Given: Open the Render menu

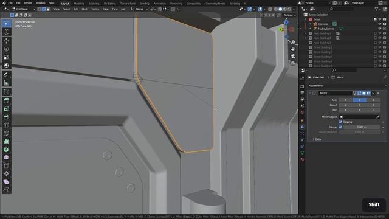Looking at the screenshot, I should click(28, 3).
